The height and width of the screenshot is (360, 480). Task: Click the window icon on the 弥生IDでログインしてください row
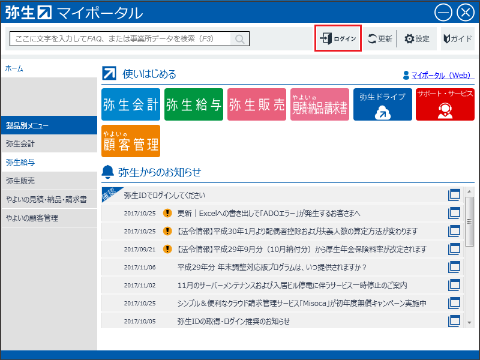click(454, 195)
